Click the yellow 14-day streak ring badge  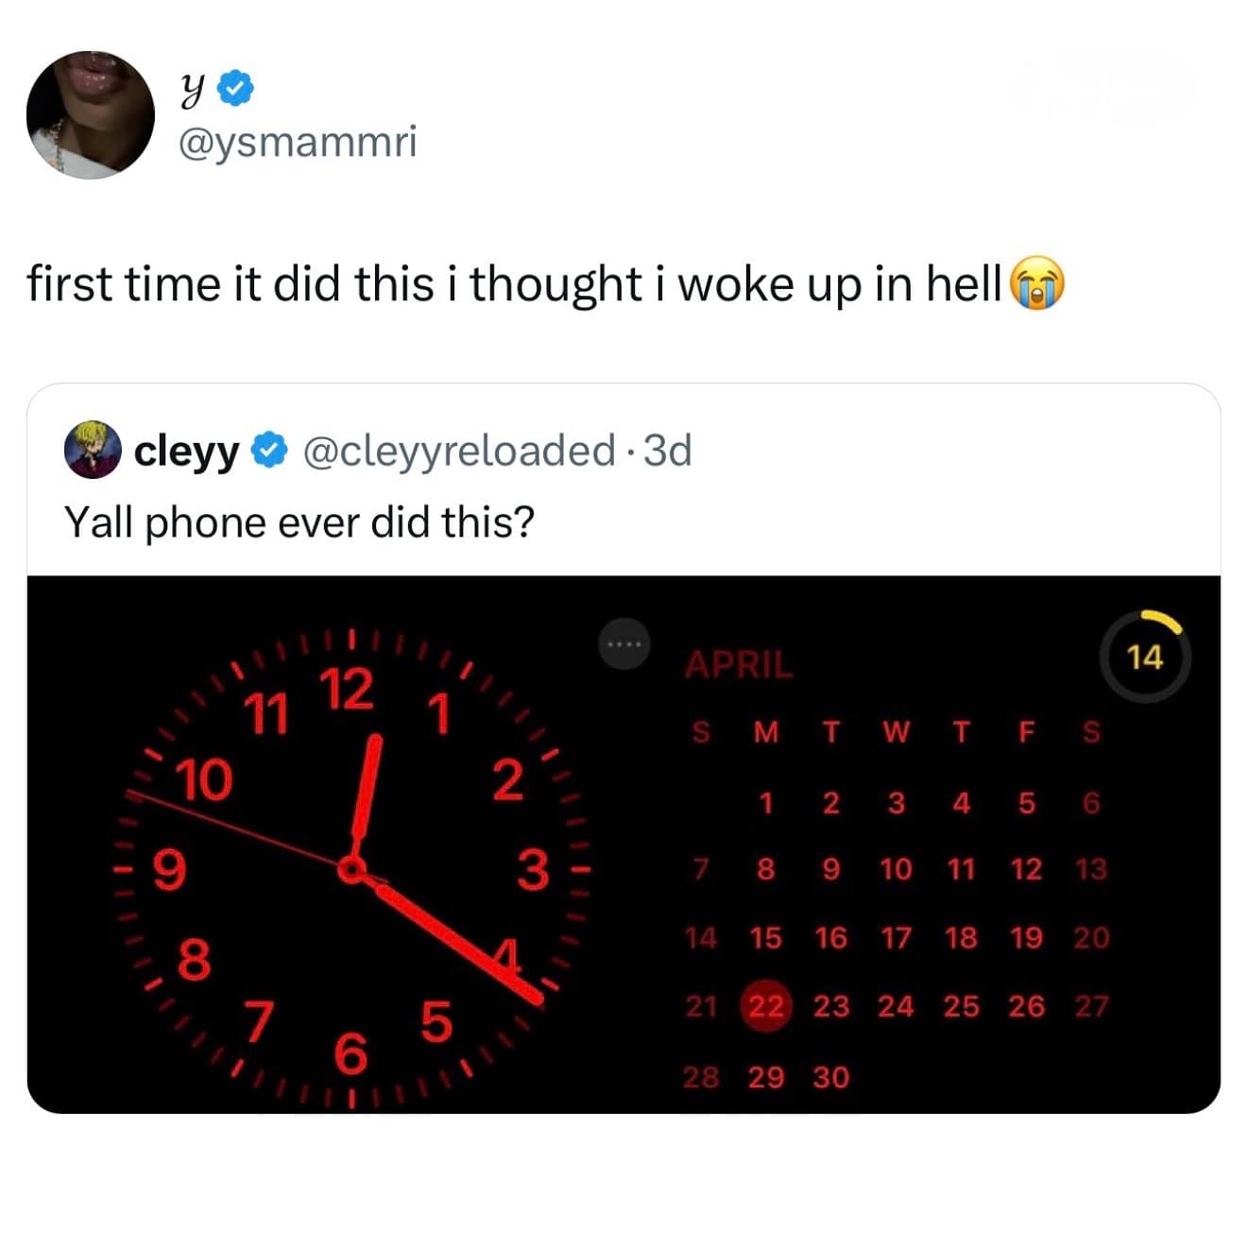1146,658
